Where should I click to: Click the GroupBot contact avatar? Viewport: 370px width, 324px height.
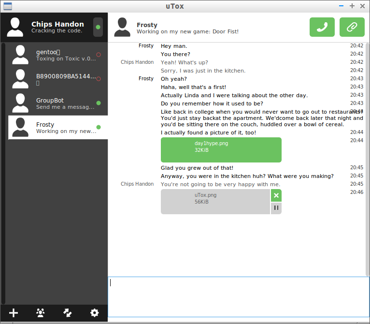[x=20, y=103]
